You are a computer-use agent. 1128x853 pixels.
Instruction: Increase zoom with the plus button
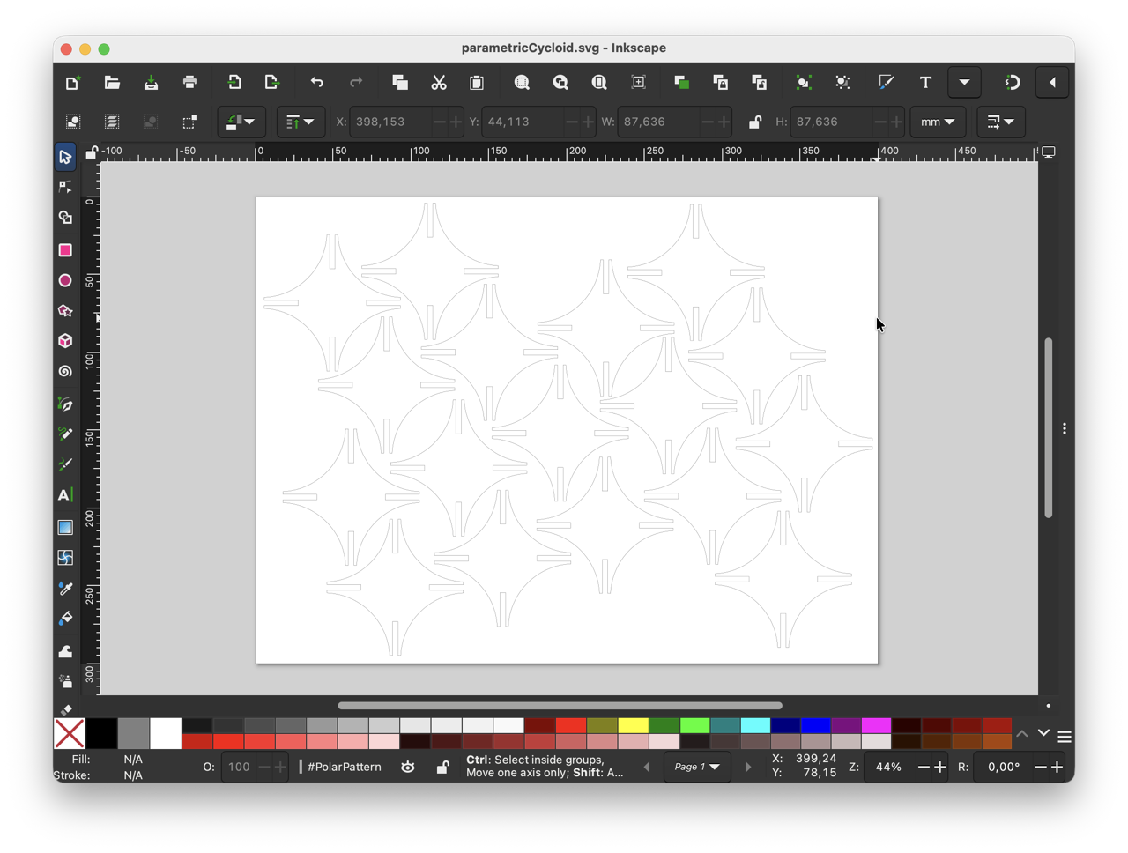pyautogui.click(x=940, y=767)
